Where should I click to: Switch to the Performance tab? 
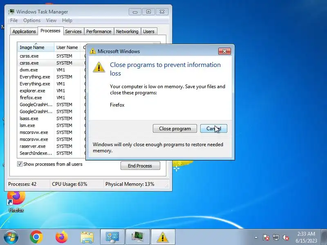click(99, 31)
